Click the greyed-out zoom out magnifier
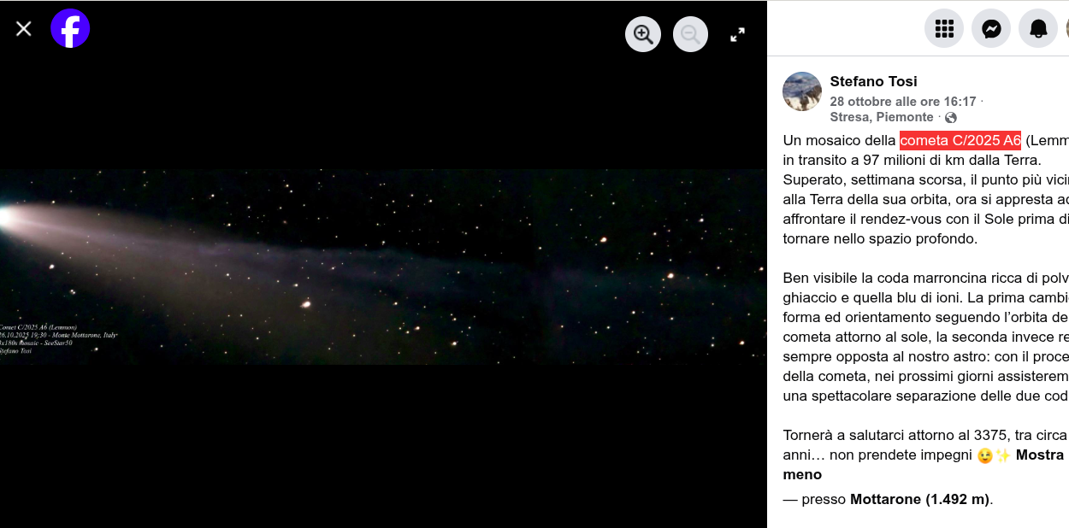 click(x=690, y=34)
